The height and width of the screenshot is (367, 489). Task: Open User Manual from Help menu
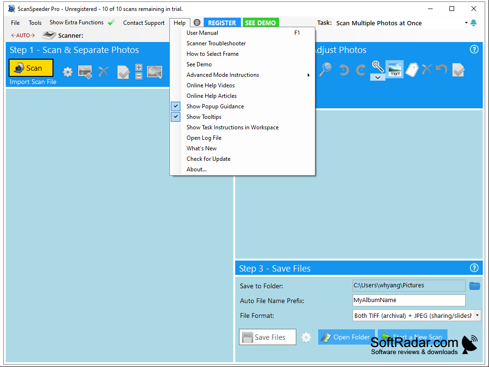point(242,33)
